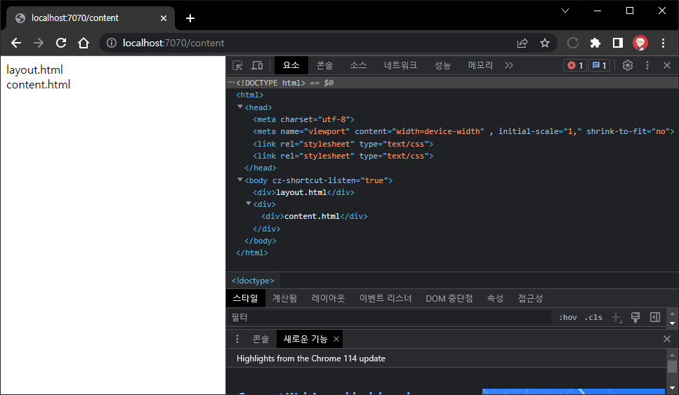Close the bottom drawer
The height and width of the screenshot is (395, 679).
(x=667, y=339)
